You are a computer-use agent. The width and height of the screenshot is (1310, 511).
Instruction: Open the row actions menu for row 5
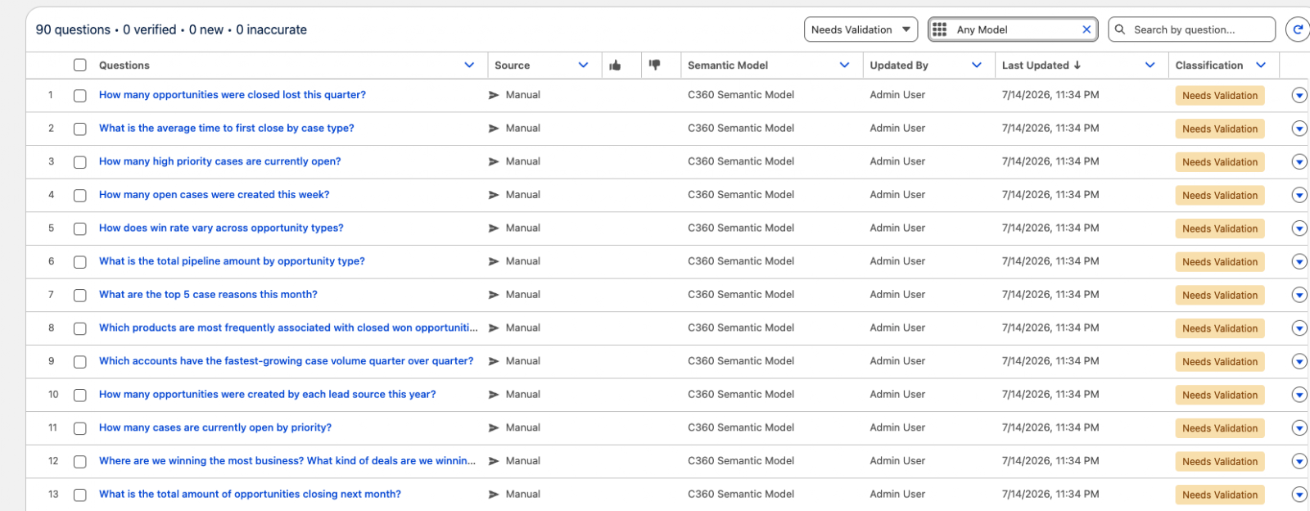point(1299,228)
